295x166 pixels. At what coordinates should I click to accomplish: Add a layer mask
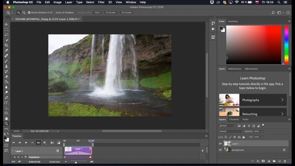coord(263,161)
